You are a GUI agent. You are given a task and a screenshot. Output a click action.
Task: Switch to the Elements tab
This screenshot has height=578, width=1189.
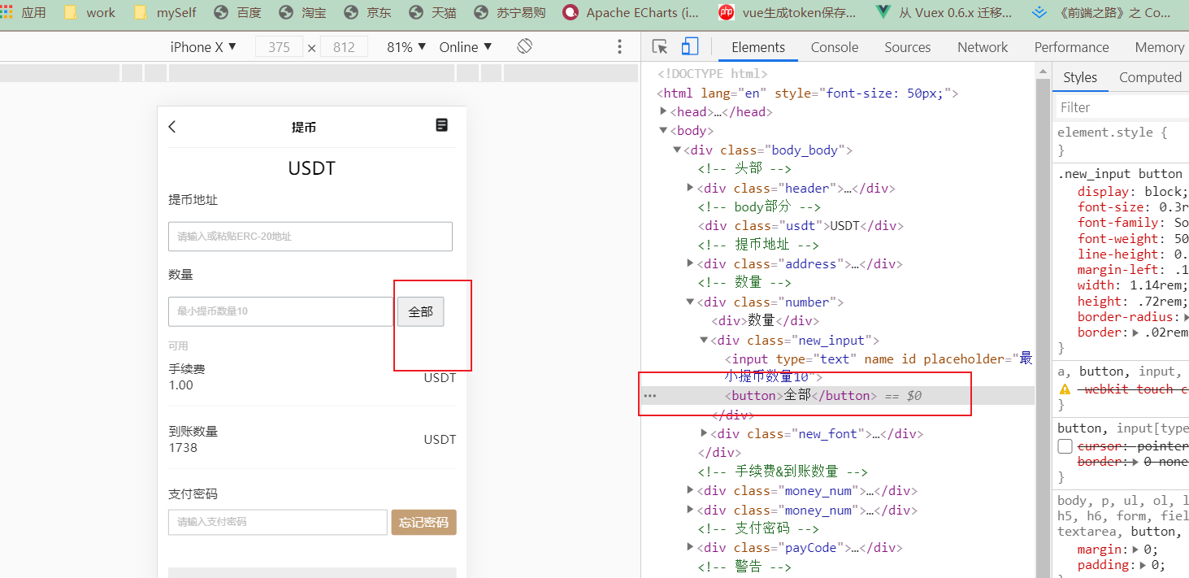[758, 47]
